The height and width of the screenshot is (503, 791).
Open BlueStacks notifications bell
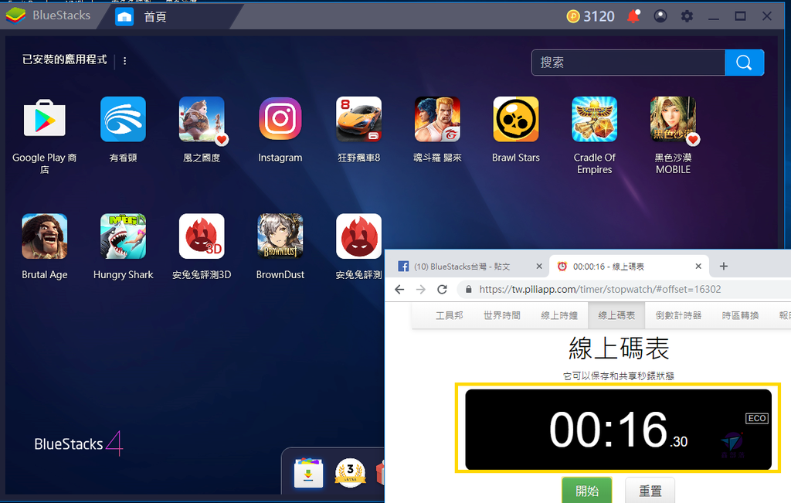click(x=633, y=16)
